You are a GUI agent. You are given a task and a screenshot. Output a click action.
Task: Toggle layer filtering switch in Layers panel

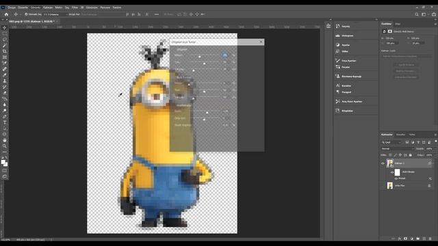[x=435, y=141]
